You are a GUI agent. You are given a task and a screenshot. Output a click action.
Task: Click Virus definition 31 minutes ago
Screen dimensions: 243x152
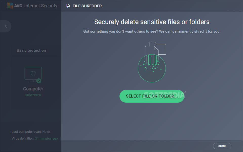tap(35, 139)
